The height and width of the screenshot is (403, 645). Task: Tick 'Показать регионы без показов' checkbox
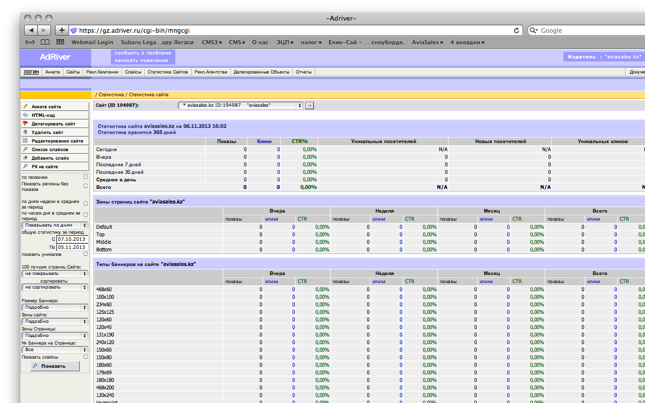pyautogui.click(x=86, y=186)
